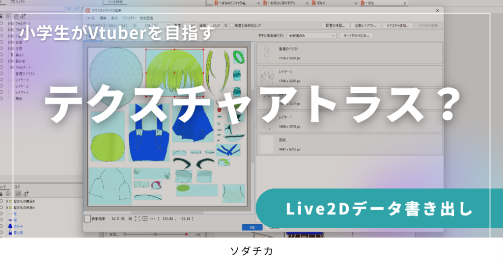Select the small green oval texture in the atlas

tap(183, 188)
